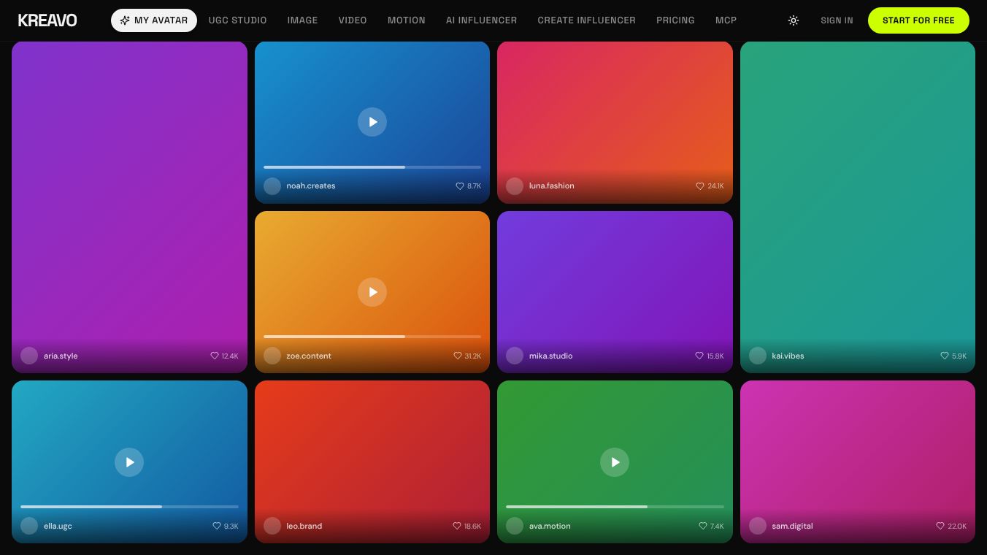This screenshot has width=987, height=555.
Task: Like the leo.brand card heart icon
Action: coord(457,526)
